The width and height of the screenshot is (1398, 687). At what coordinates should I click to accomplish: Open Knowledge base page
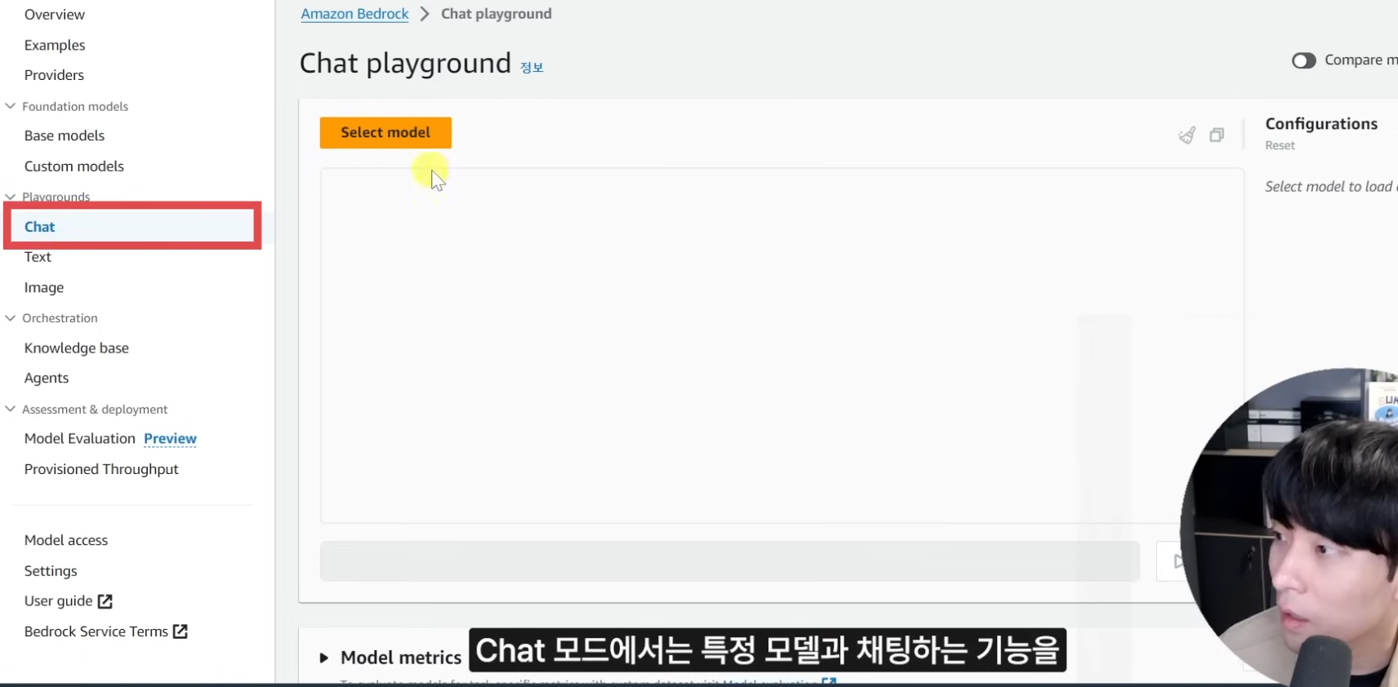coord(77,348)
